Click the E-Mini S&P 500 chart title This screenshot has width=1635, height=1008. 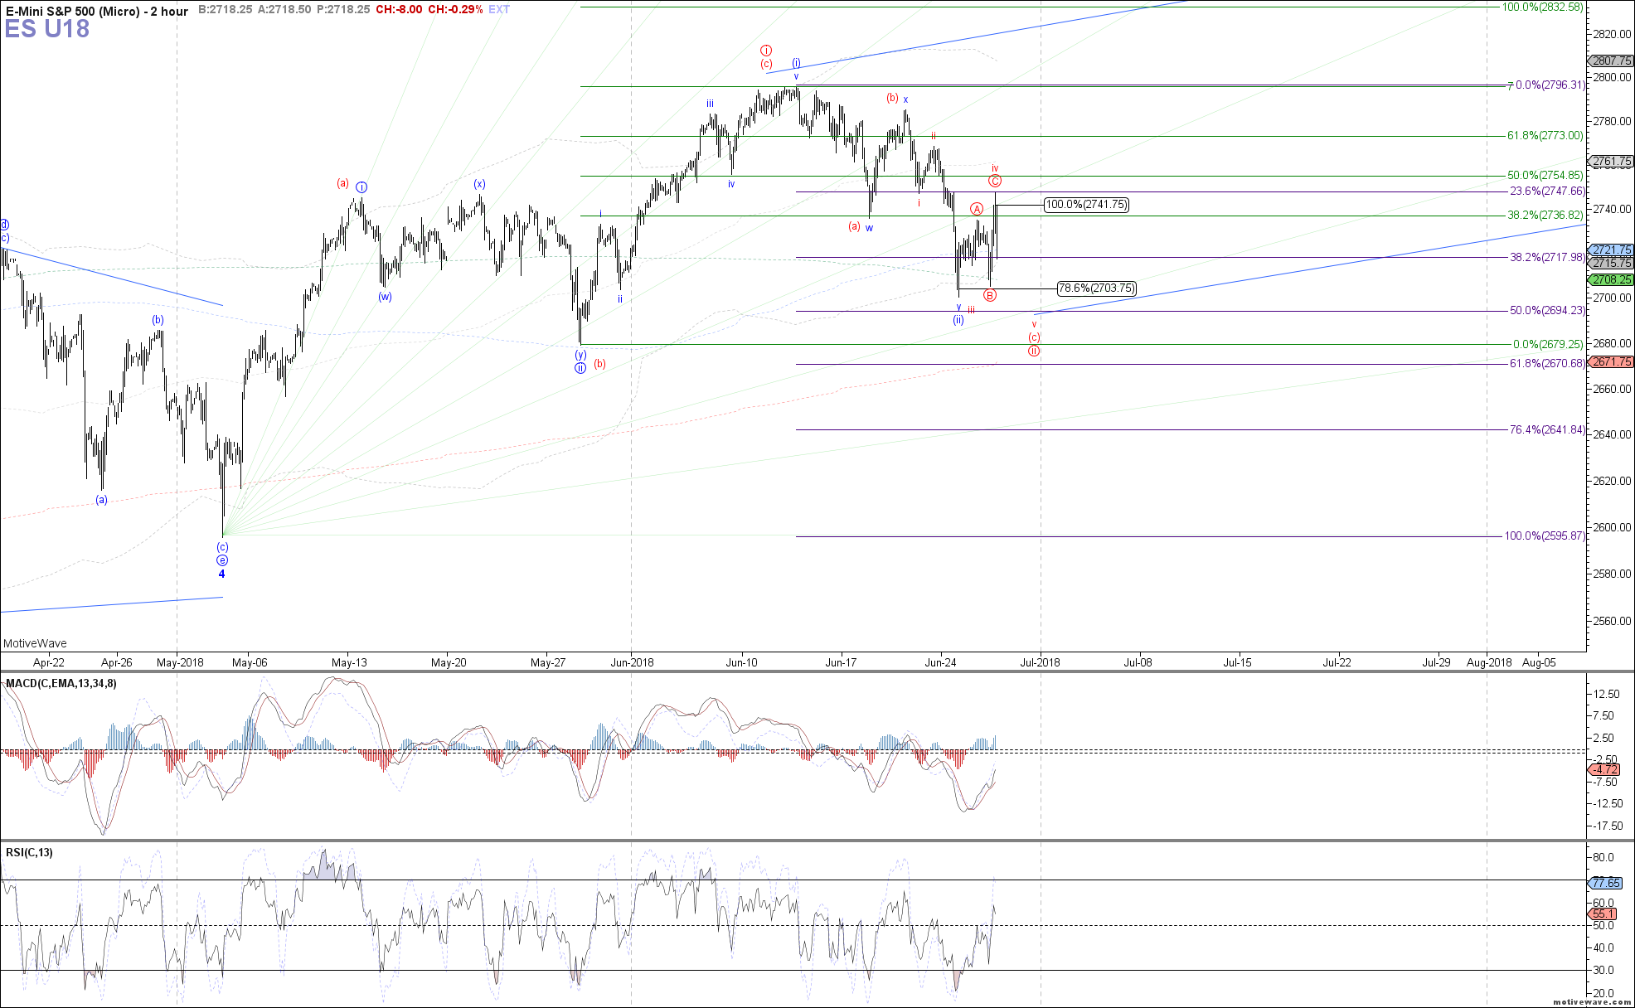[95, 11]
